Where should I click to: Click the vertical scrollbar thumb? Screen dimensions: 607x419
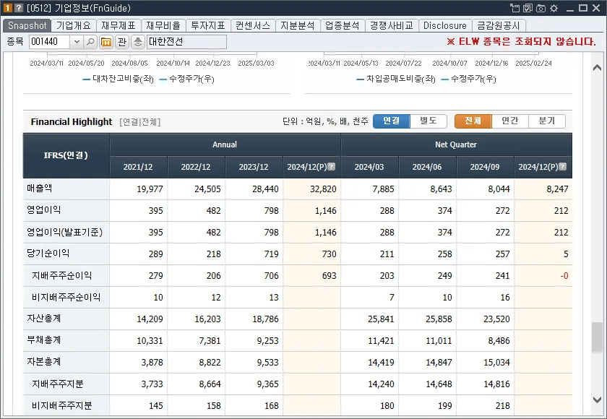[x=597, y=337]
